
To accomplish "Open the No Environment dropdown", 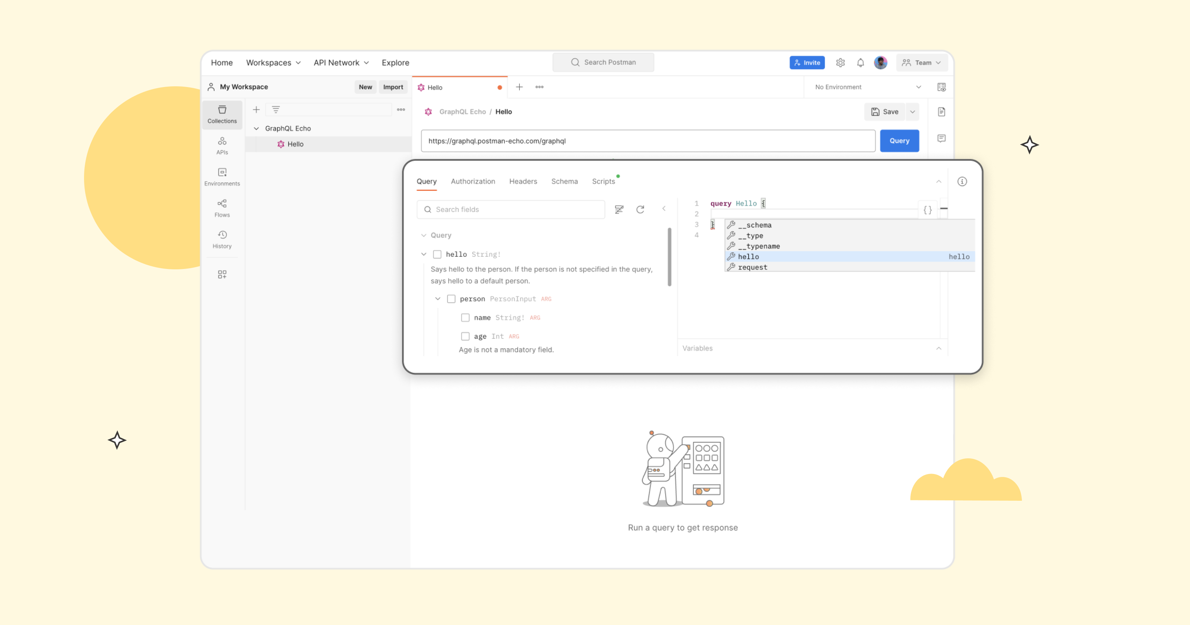I will pos(868,87).
